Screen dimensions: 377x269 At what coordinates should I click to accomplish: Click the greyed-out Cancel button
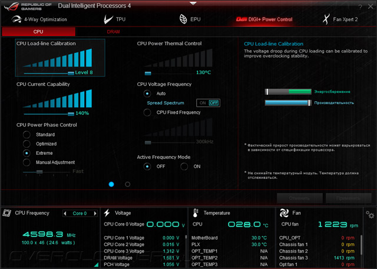point(300,198)
